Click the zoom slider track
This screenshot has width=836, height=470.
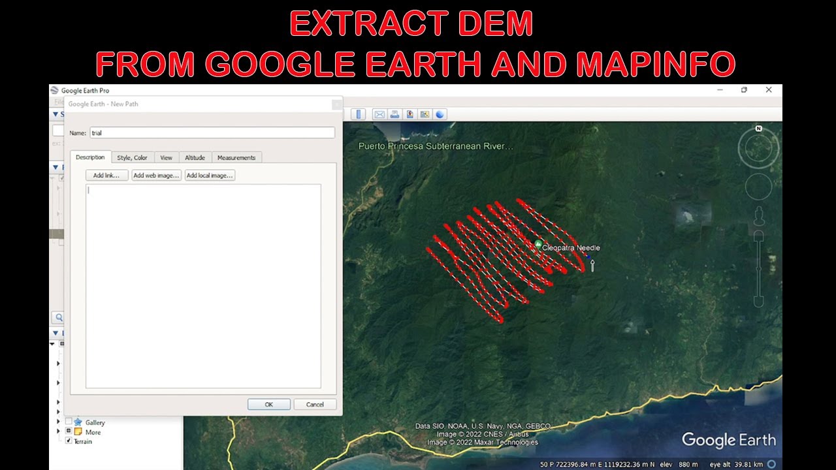point(758,268)
